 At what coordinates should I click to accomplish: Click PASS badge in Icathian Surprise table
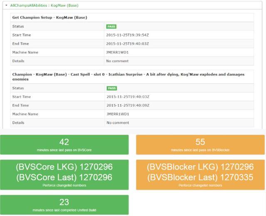(x=112, y=88)
